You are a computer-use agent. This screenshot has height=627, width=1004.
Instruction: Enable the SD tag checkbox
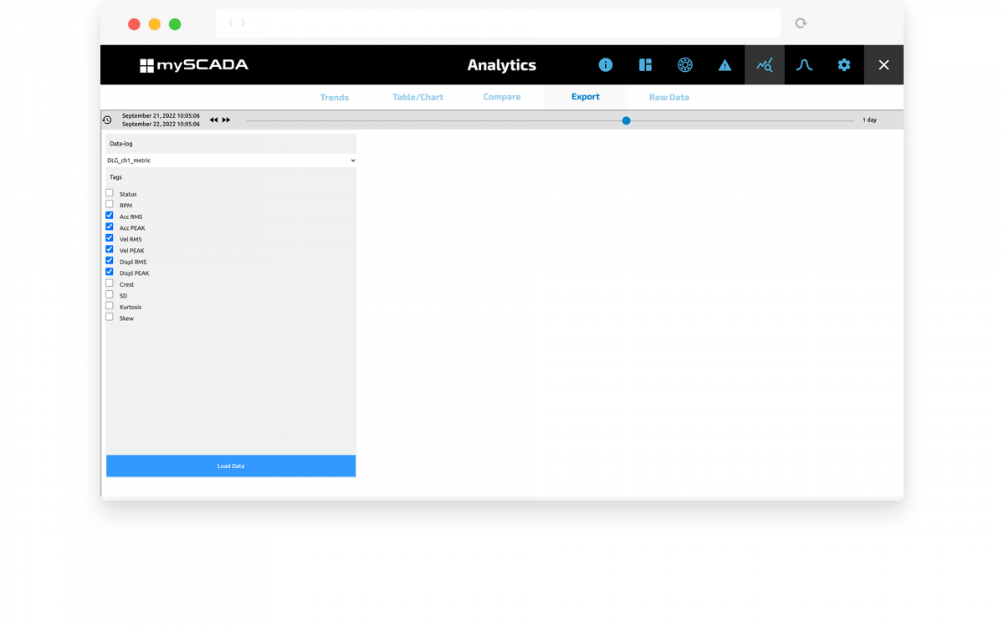point(110,294)
